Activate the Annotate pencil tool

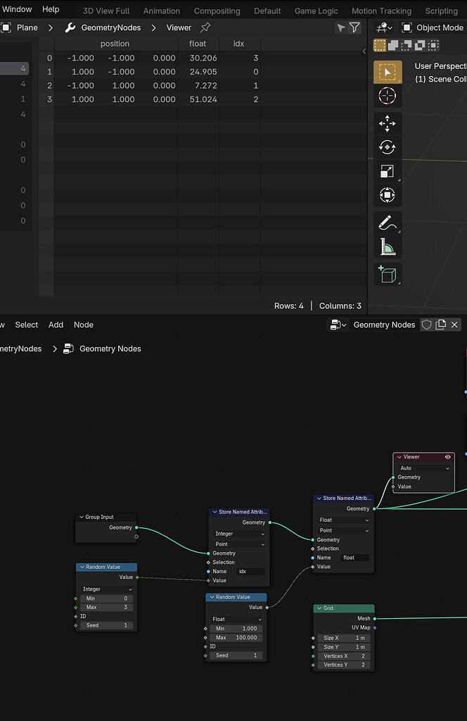388,223
